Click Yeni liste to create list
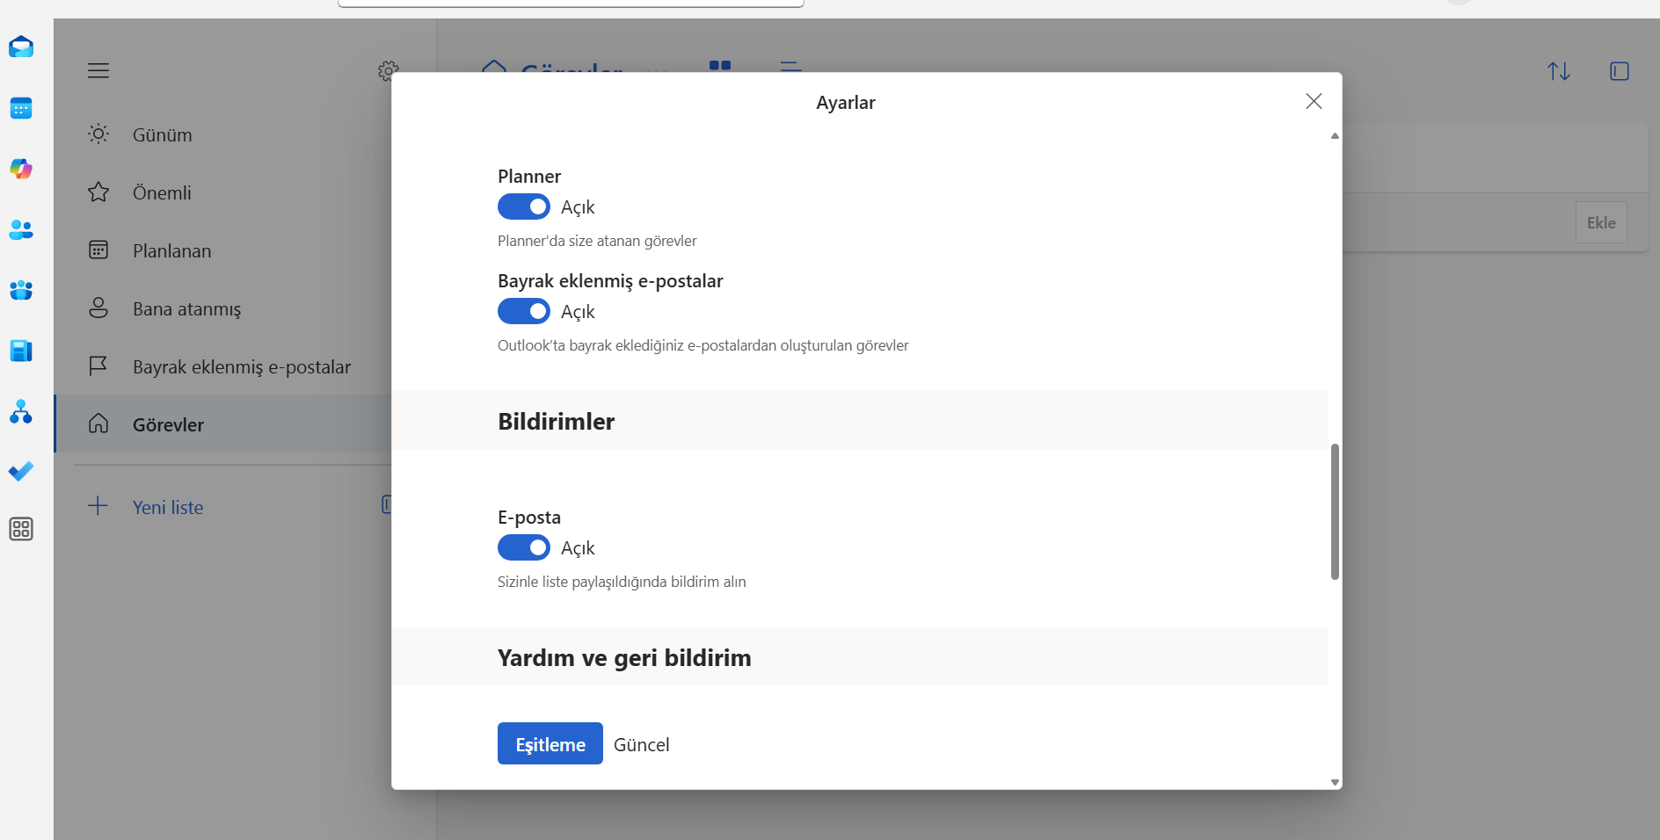Image resolution: width=1660 pixels, height=840 pixels. coord(168,507)
